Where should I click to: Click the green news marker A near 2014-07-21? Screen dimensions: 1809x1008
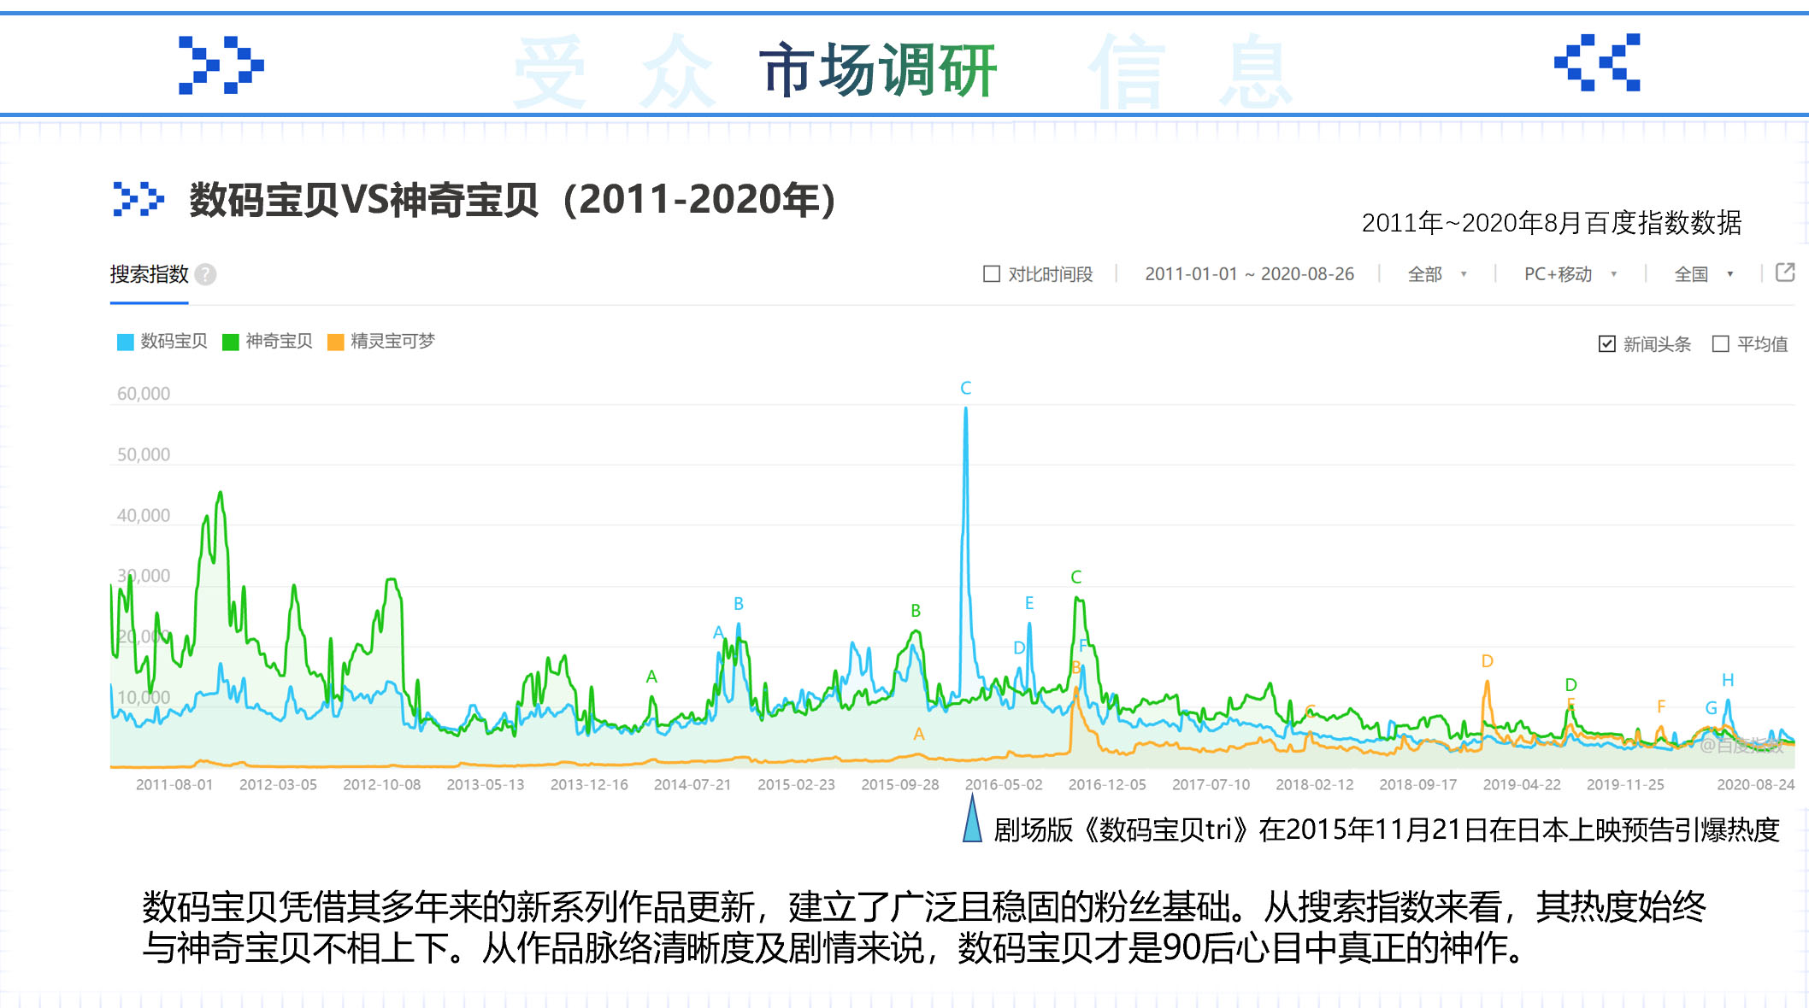[651, 677]
